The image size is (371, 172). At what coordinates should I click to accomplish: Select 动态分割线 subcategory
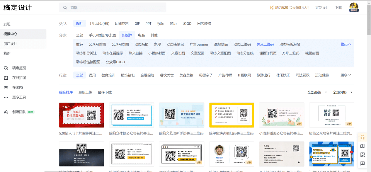pyautogui.click(x=245, y=53)
